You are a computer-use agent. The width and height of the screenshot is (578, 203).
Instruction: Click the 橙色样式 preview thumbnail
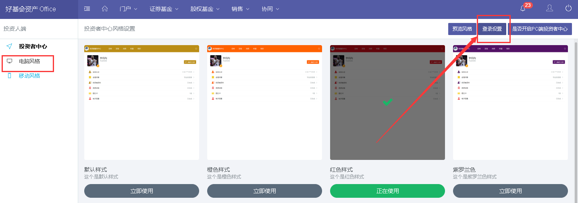click(264, 103)
